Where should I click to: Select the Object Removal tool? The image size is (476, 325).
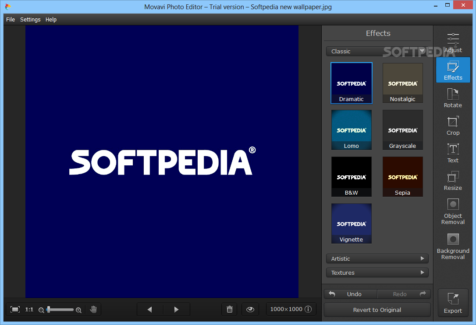tap(453, 211)
